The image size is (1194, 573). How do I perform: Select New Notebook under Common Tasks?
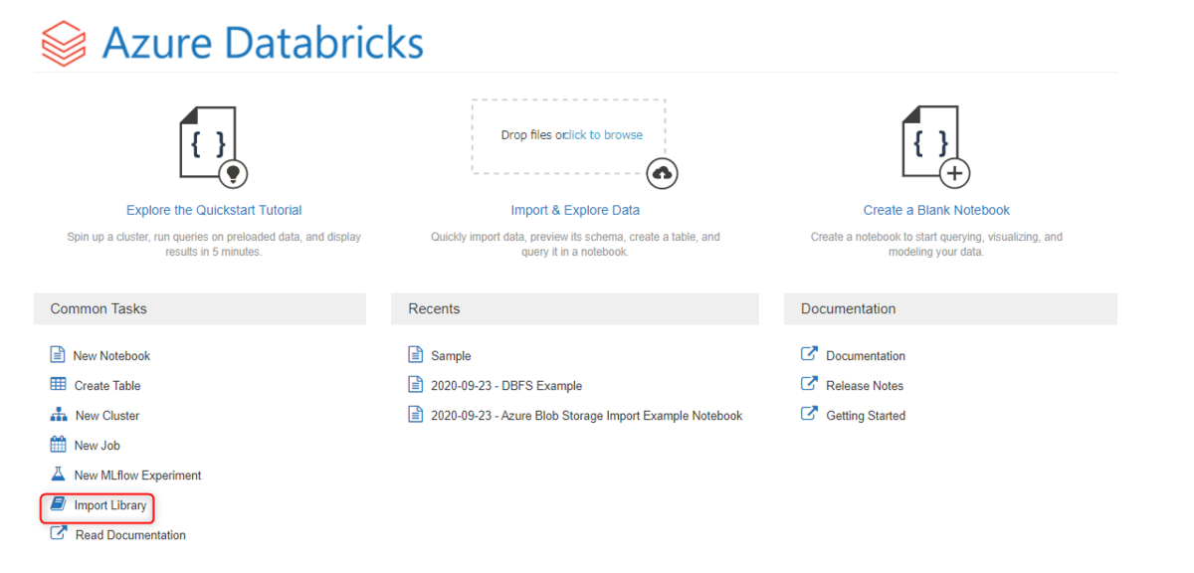tap(112, 356)
